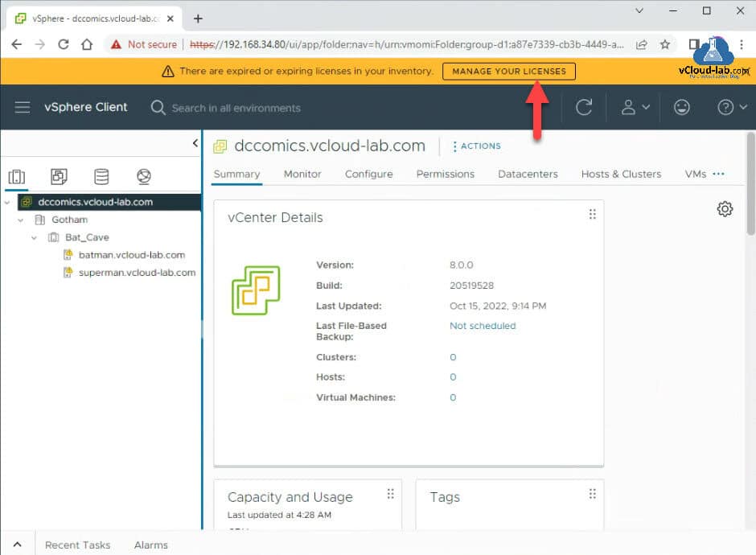
Task: Click vCenter Details card drag handle
Action: 593,214
